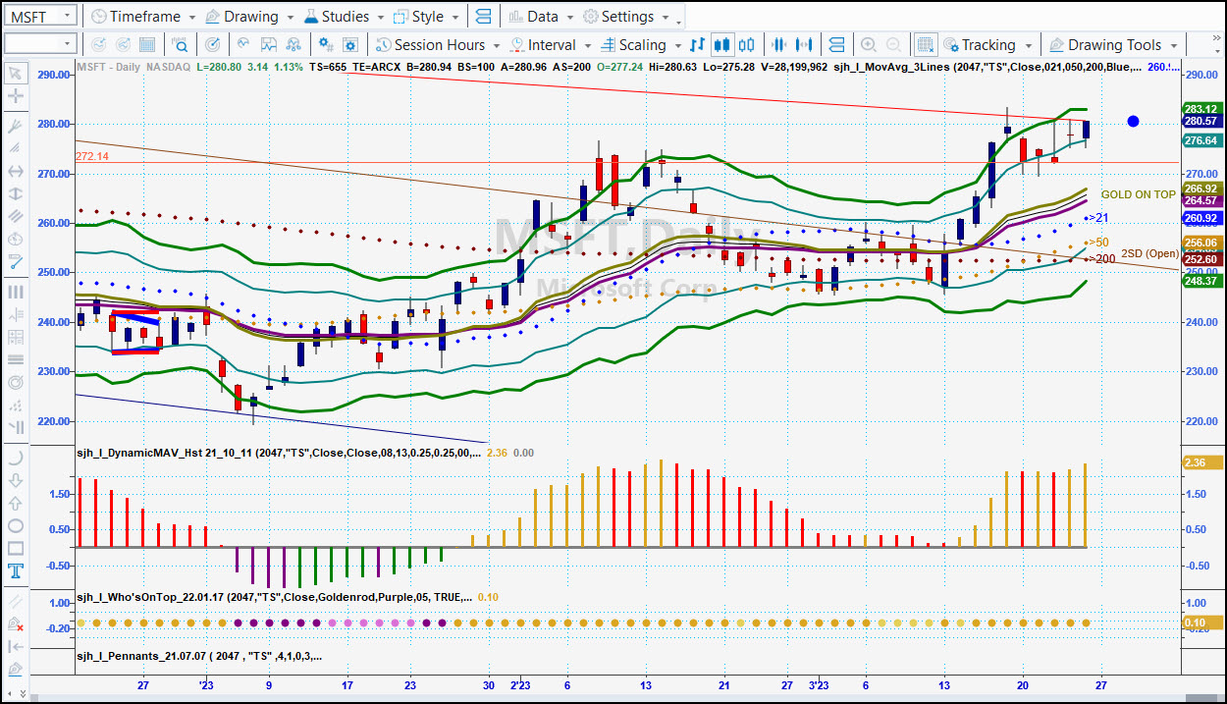Click the 280.57 last price tag
The image size is (1227, 704).
tap(1200, 121)
